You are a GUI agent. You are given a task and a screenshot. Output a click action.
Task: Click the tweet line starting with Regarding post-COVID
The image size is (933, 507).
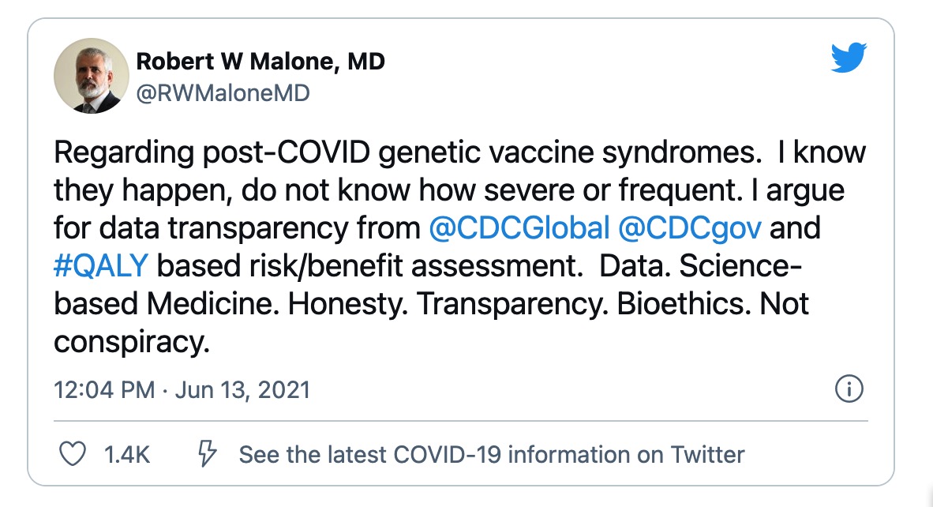pos(459,153)
